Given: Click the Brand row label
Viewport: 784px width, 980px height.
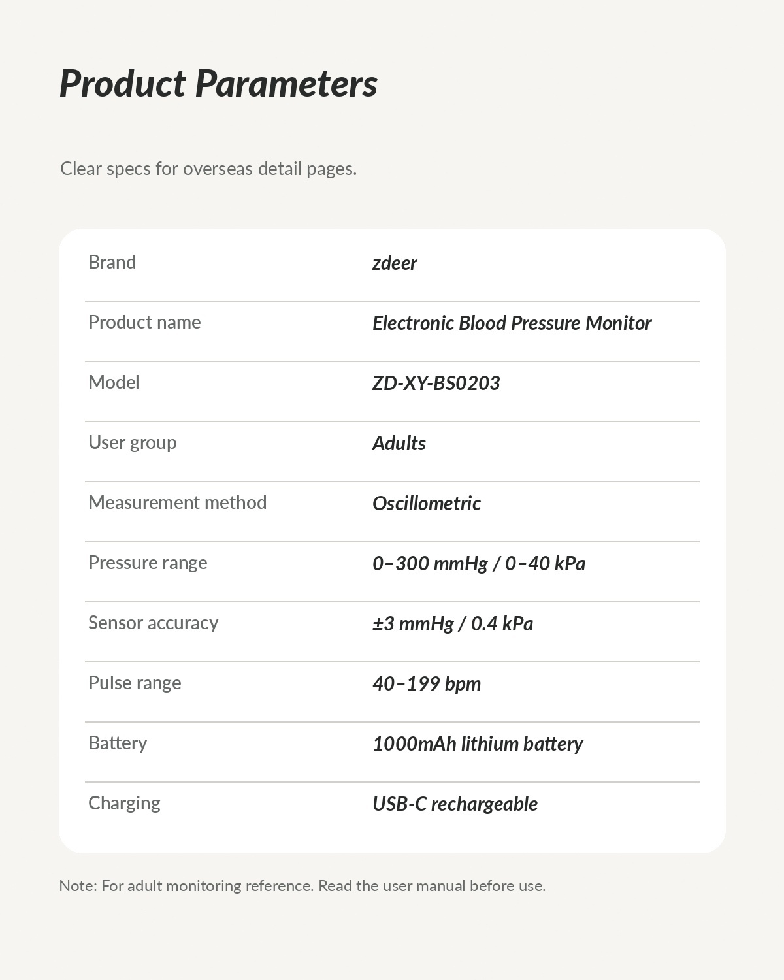Looking at the screenshot, I should click(x=112, y=262).
